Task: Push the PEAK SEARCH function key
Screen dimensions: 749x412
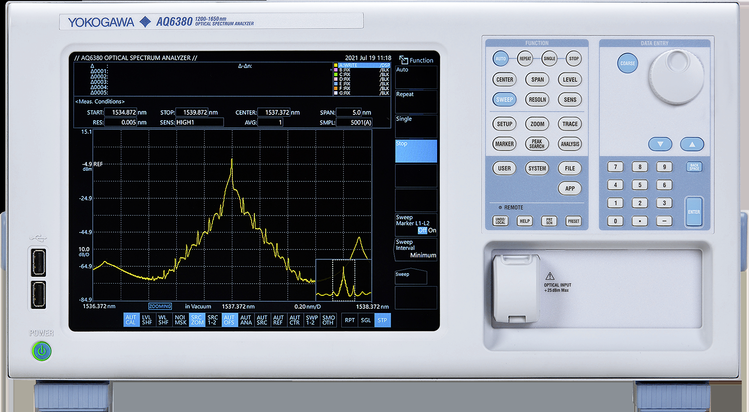Action: [x=537, y=144]
